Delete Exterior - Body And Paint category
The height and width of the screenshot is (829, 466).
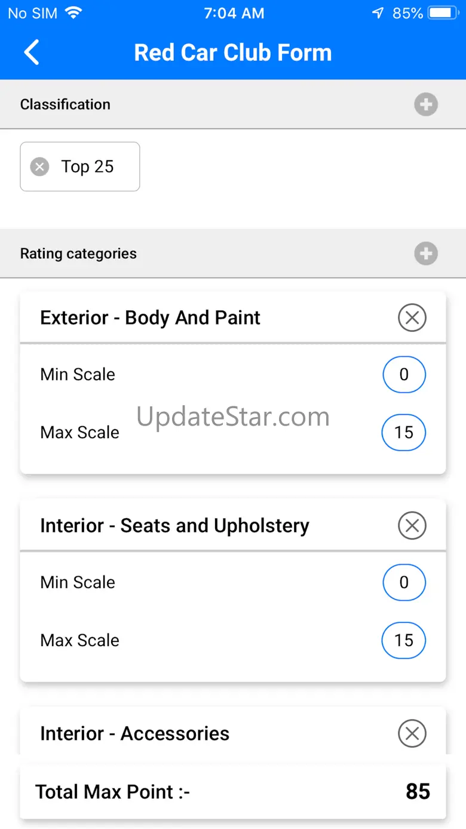pos(412,317)
